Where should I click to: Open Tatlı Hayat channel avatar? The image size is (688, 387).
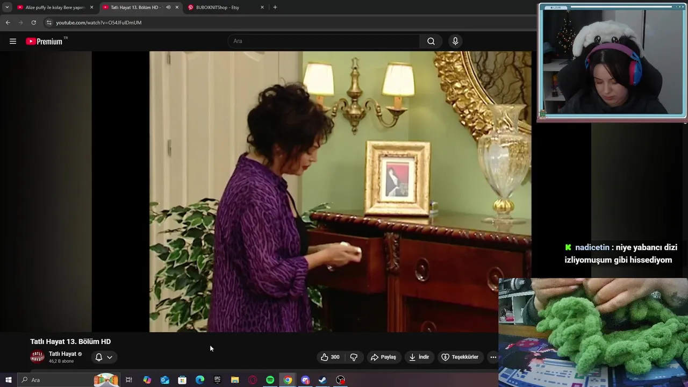37,357
